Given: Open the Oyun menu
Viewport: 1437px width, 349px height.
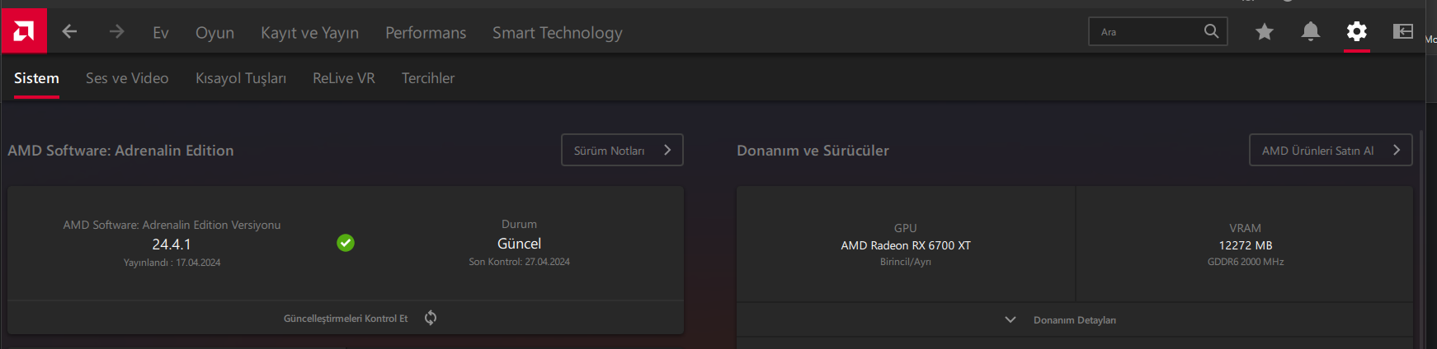Looking at the screenshot, I should click(x=214, y=33).
